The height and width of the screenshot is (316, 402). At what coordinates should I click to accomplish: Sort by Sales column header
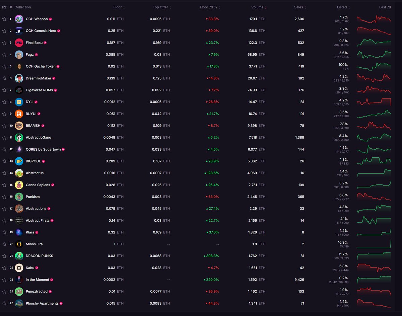click(300, 7)
